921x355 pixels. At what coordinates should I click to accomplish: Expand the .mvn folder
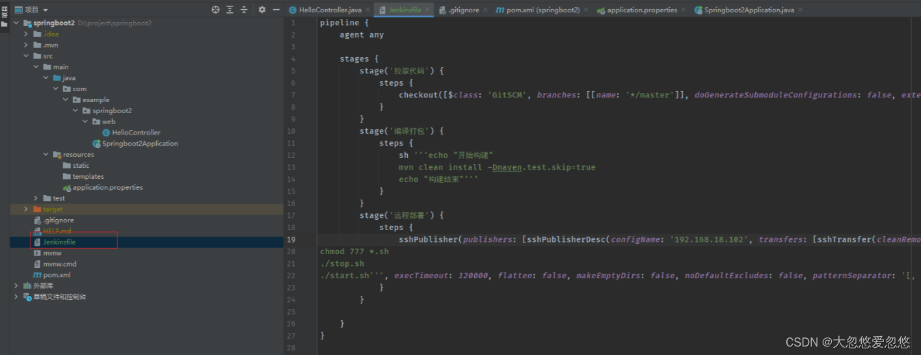pos(26,45)
